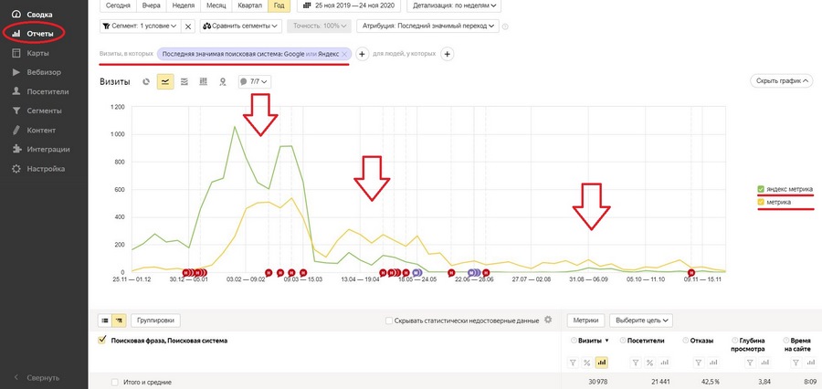Image resolution: width=822 pixels, height=389 pixels.
Task: Toggle Поисковая фраза, Поисковая система checkbox
Action: [102, 341]
